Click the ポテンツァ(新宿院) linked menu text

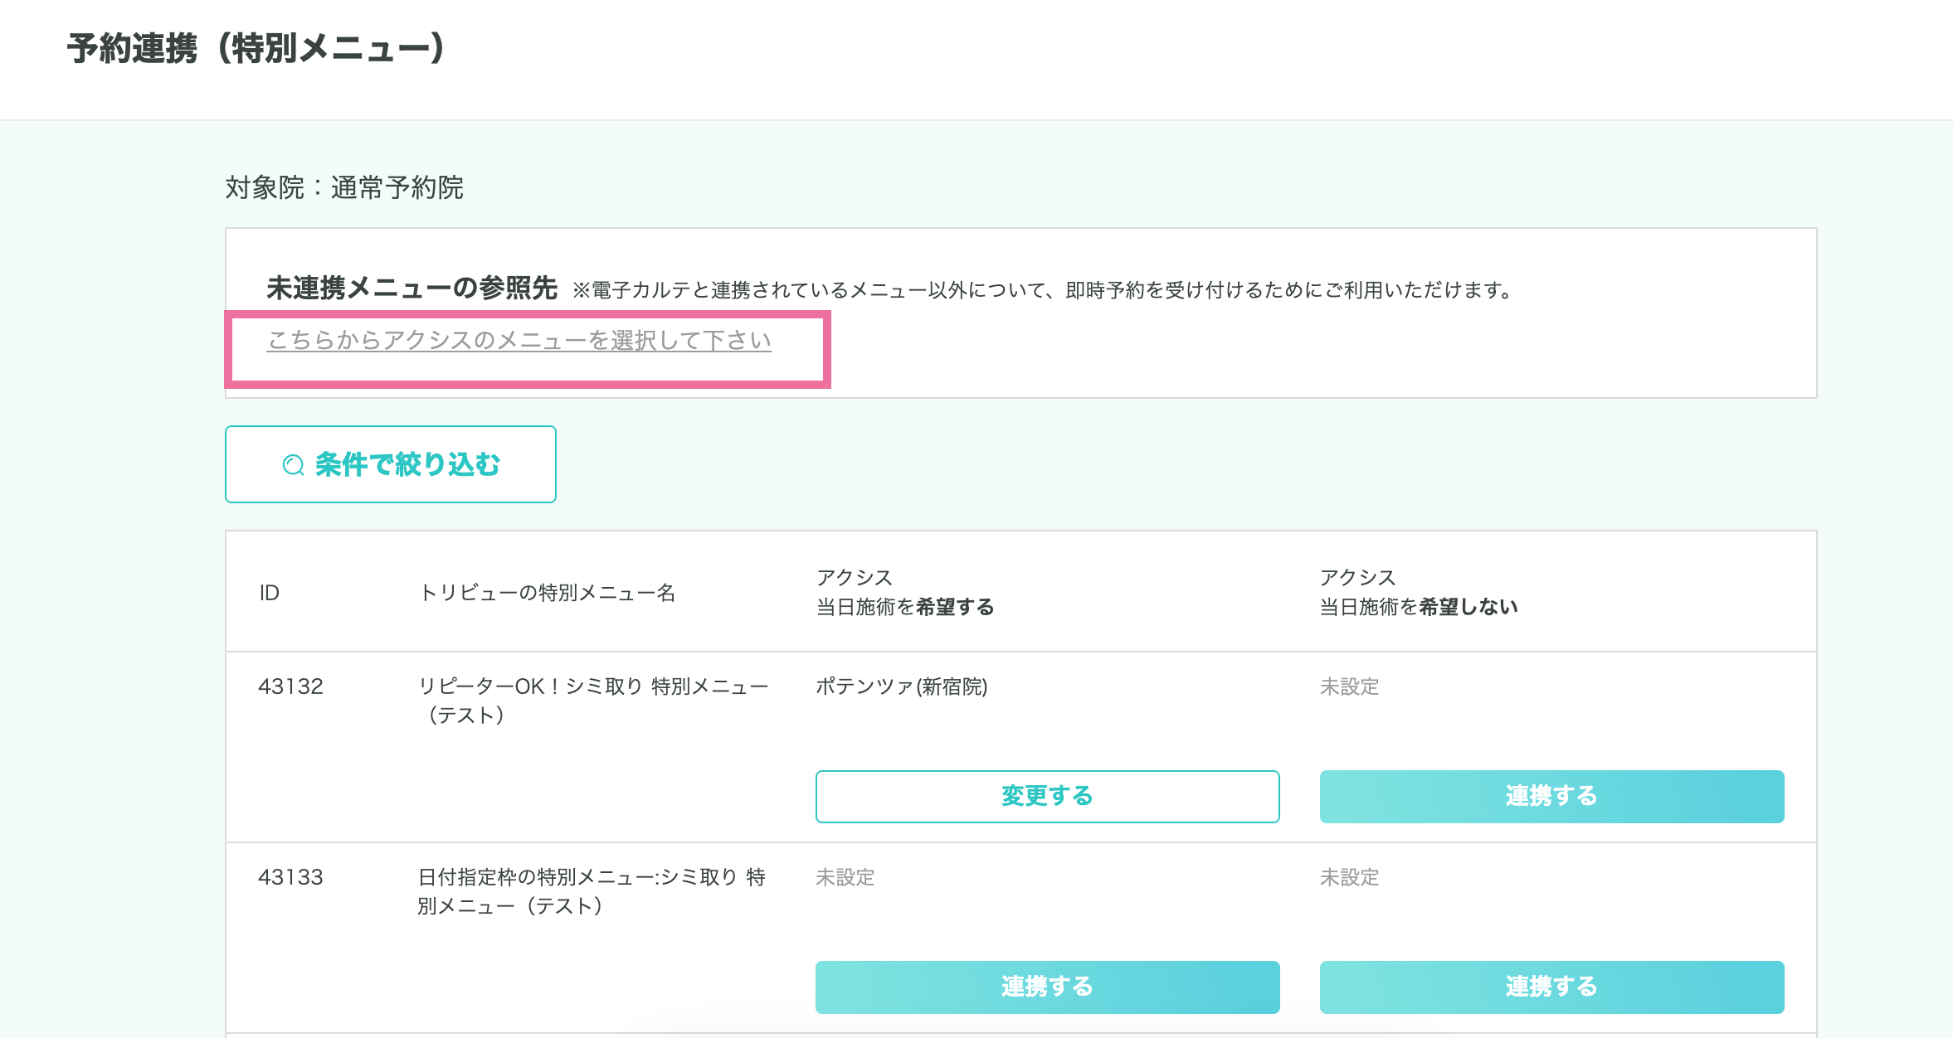point(901,686)
